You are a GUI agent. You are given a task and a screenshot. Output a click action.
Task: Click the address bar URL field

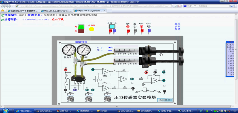[93, 6]
